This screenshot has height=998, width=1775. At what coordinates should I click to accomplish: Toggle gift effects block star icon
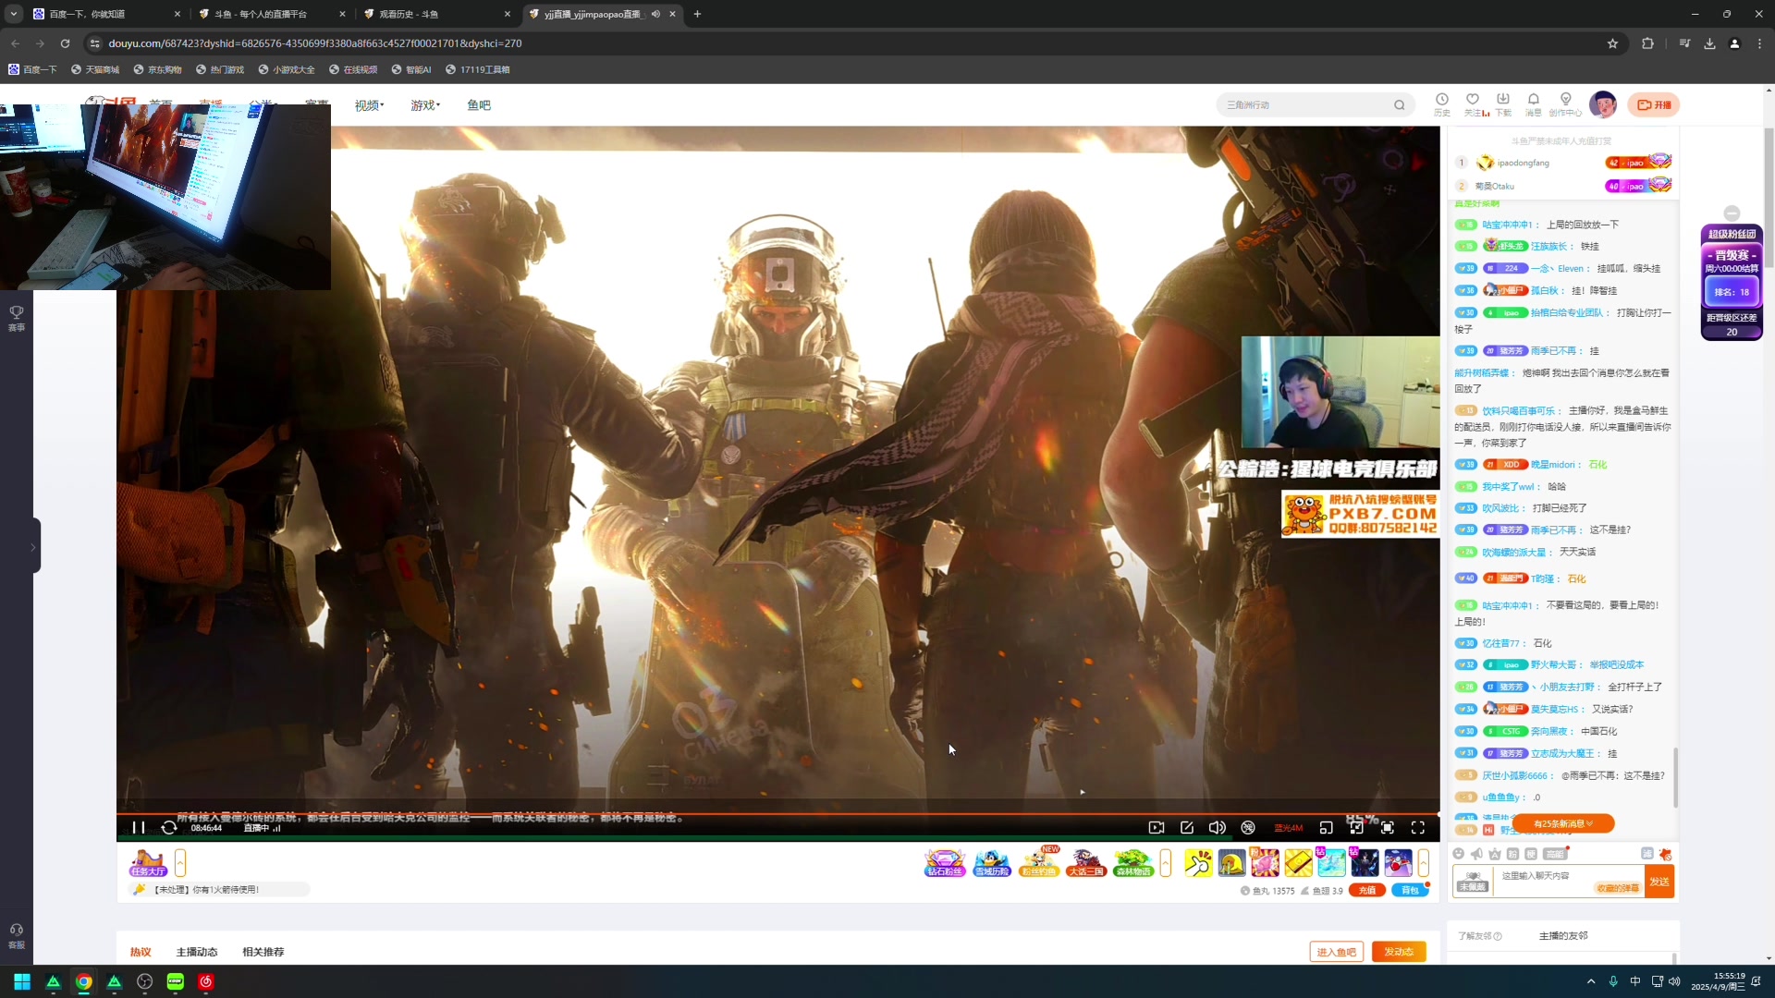tap(1666, 855)
